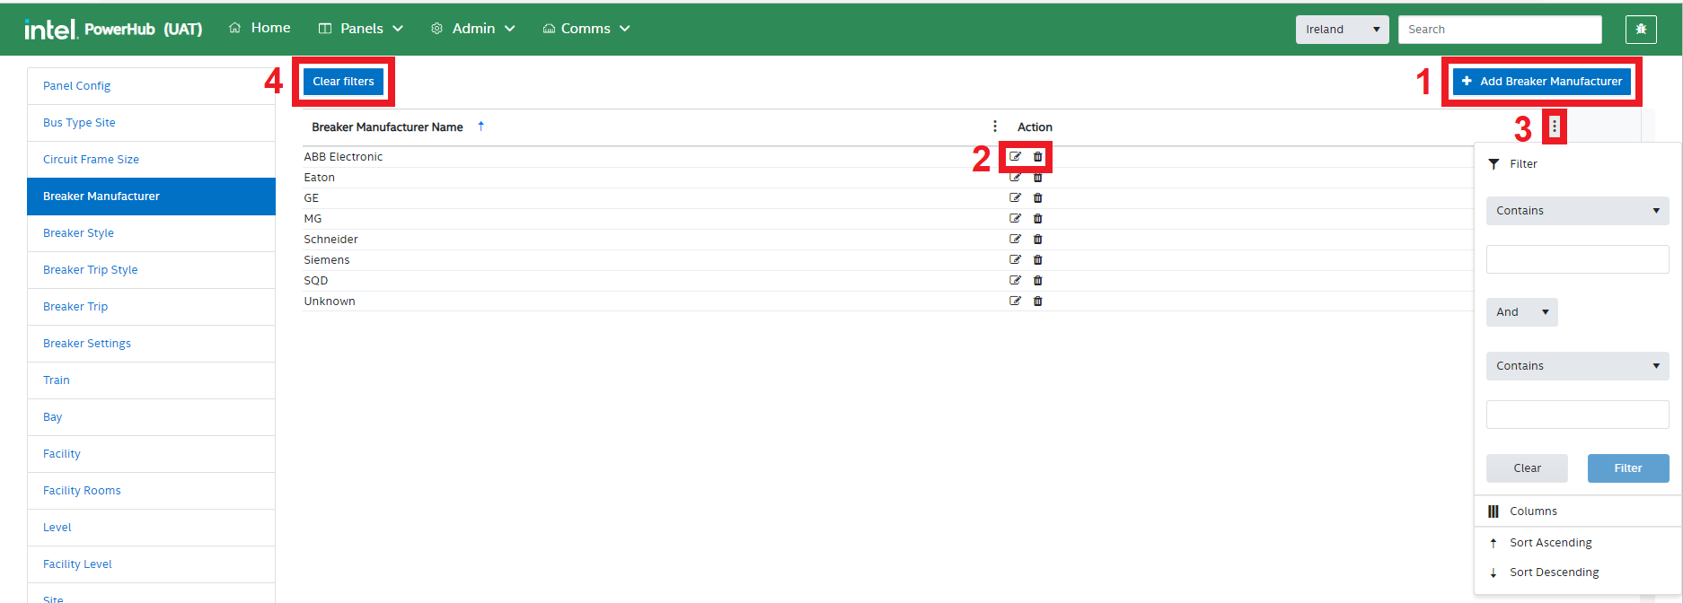
Task: Open the Ireland site dropdown
Action: pyautogui.click(x=1342, y=30)
